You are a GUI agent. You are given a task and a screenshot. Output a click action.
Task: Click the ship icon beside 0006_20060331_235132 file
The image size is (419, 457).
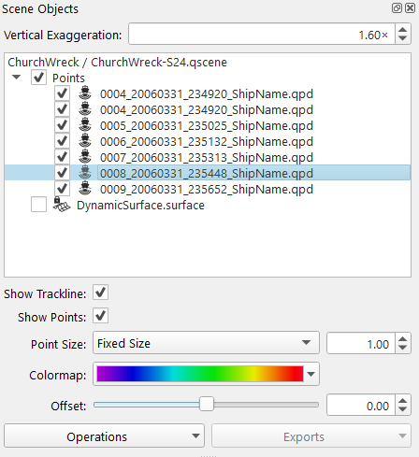point(85,141)
